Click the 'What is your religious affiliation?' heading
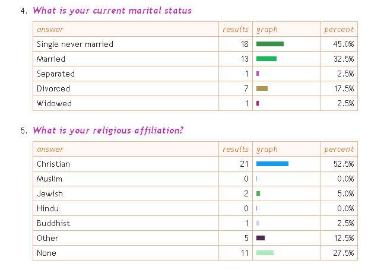Screen dimensions: 384x270 coord(108,131)
